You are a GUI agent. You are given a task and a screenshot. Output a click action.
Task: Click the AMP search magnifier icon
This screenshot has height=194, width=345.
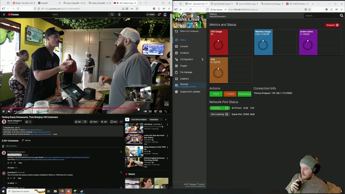pyautogui.click(x=341, y=16)
